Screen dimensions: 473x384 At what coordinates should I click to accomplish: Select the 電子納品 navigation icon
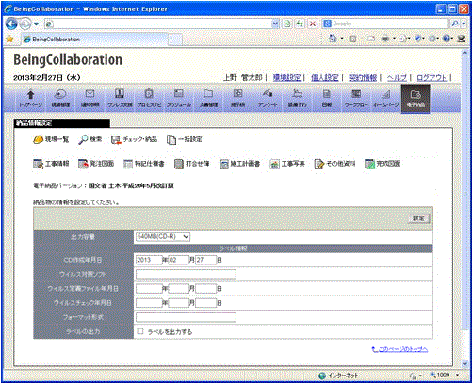416,99
